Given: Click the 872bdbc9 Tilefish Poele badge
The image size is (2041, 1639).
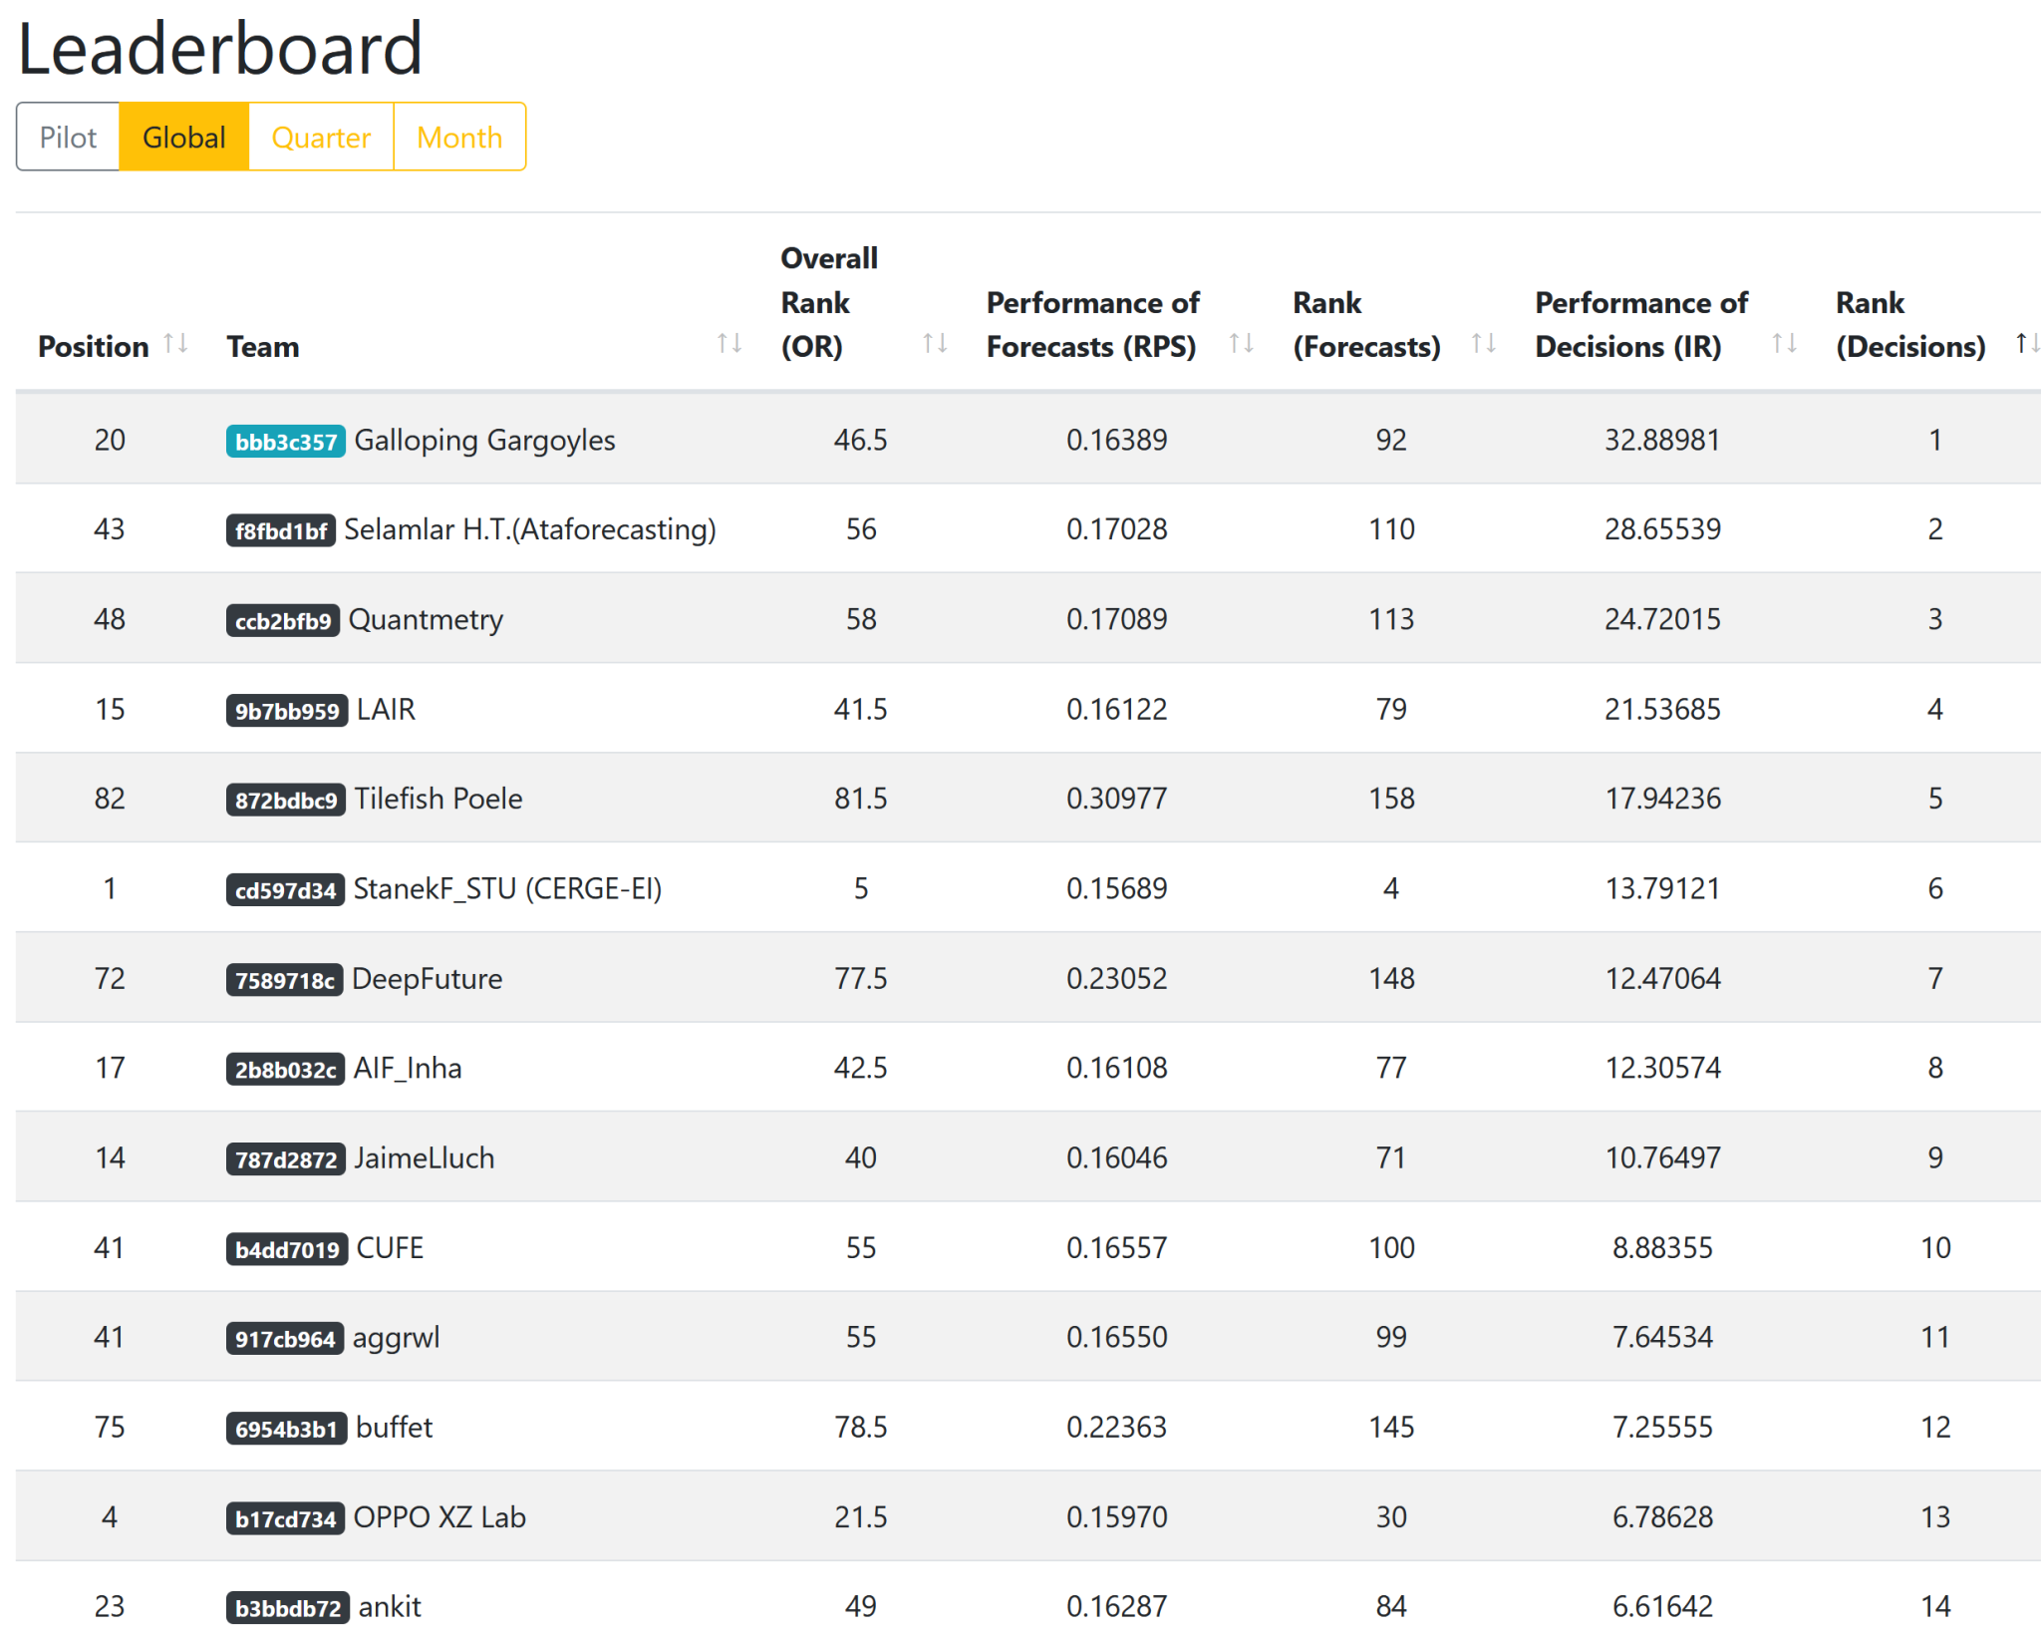Looking at the screenshot, I should point(285,801).
